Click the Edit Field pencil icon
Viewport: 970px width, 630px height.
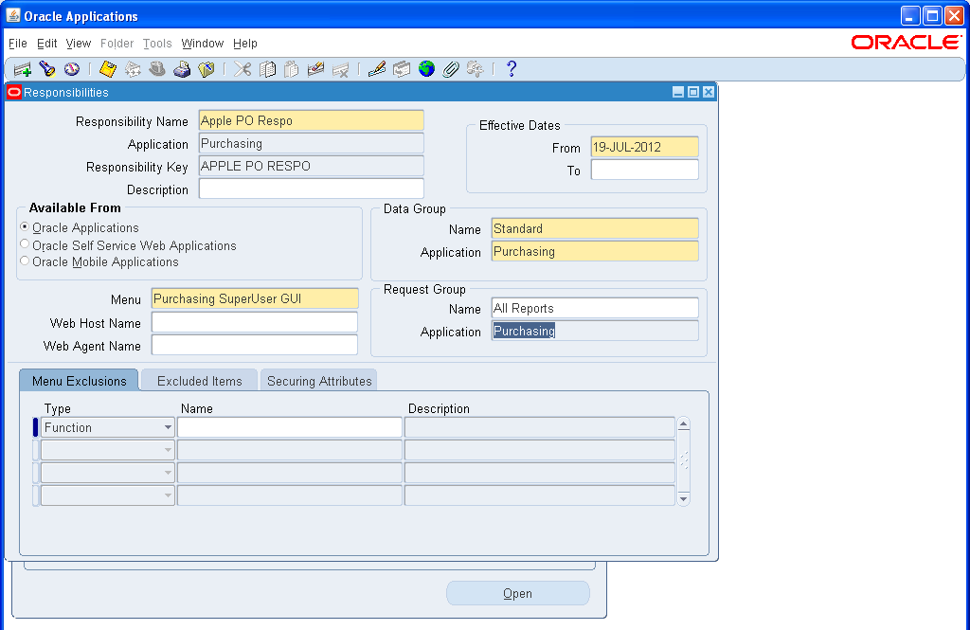point(377,69)
